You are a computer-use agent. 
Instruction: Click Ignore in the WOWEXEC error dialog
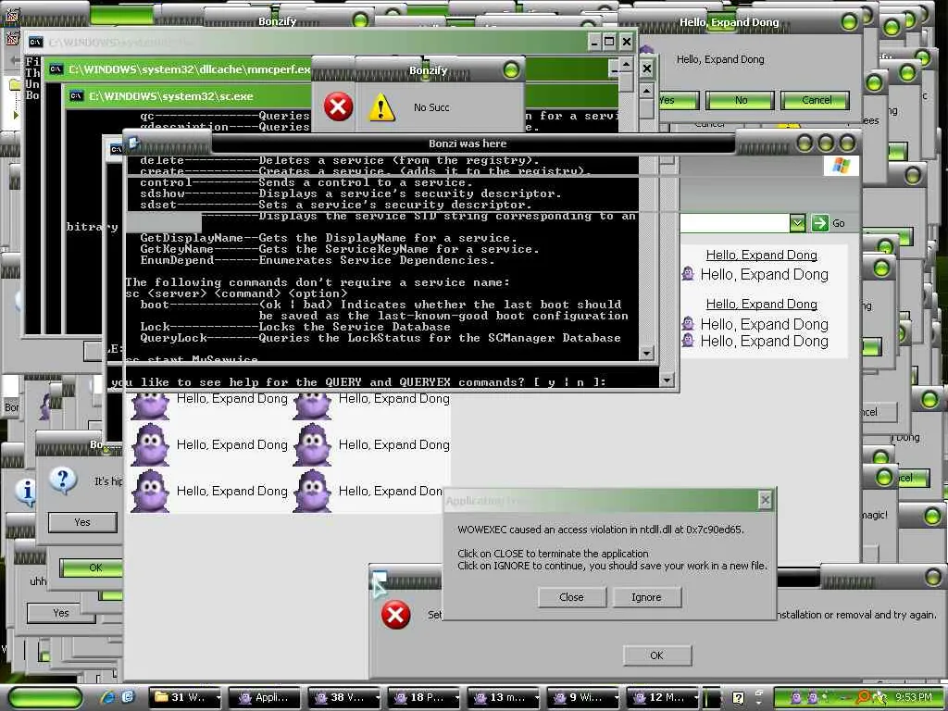[x=647, y=597]
